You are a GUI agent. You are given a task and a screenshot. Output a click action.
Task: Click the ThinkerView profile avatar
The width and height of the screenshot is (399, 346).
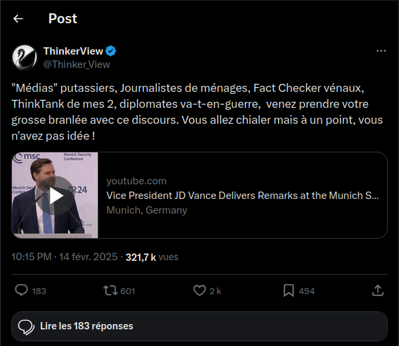24,58
